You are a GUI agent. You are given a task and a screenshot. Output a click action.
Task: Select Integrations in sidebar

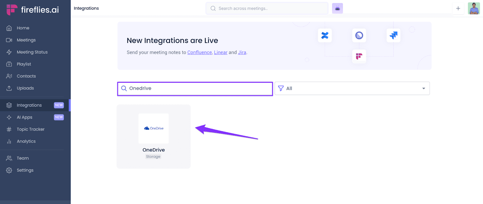[x=35, y=105]
